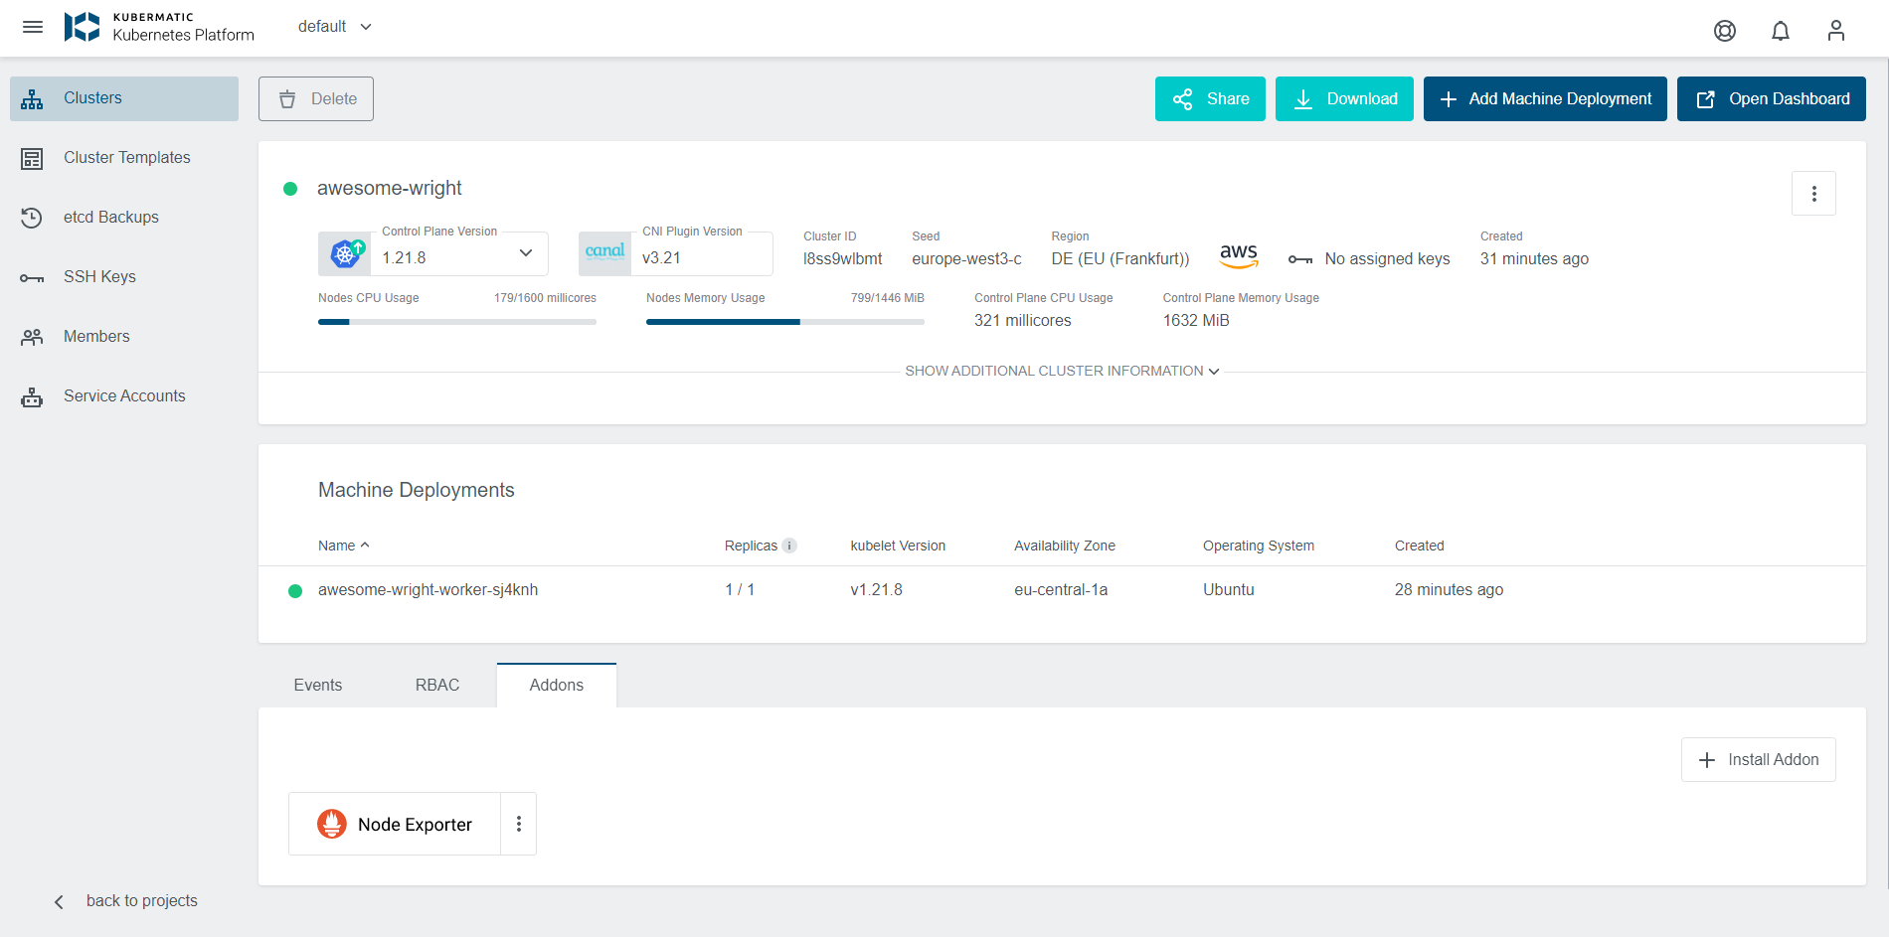This screenshot has width=1889, height=937.
Task: Open etcd Backups in sidebar
Action: (x=110, y=217)
